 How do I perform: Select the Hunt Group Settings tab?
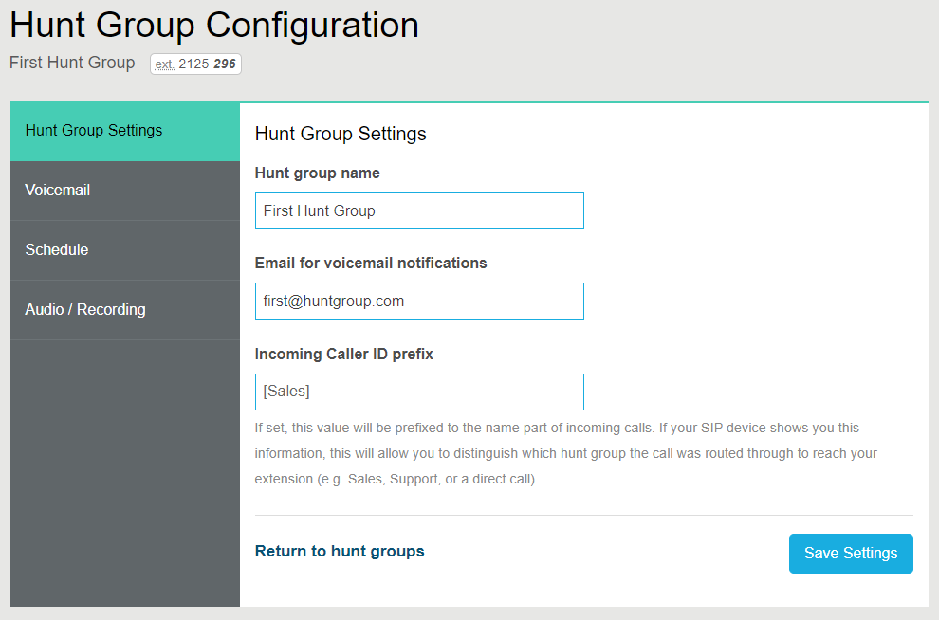[x=92, y=130]
